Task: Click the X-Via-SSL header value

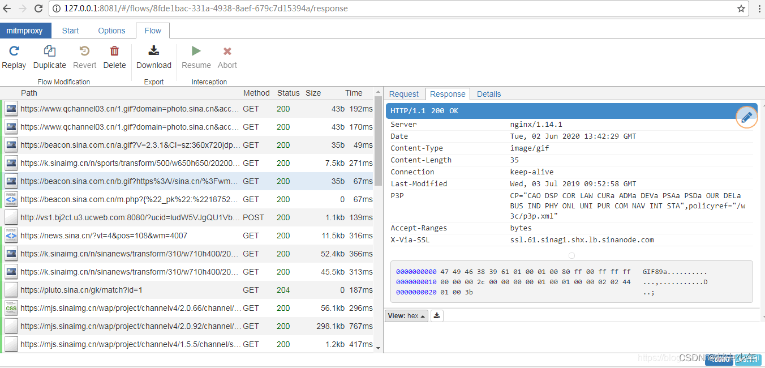Action: (582, 240)
